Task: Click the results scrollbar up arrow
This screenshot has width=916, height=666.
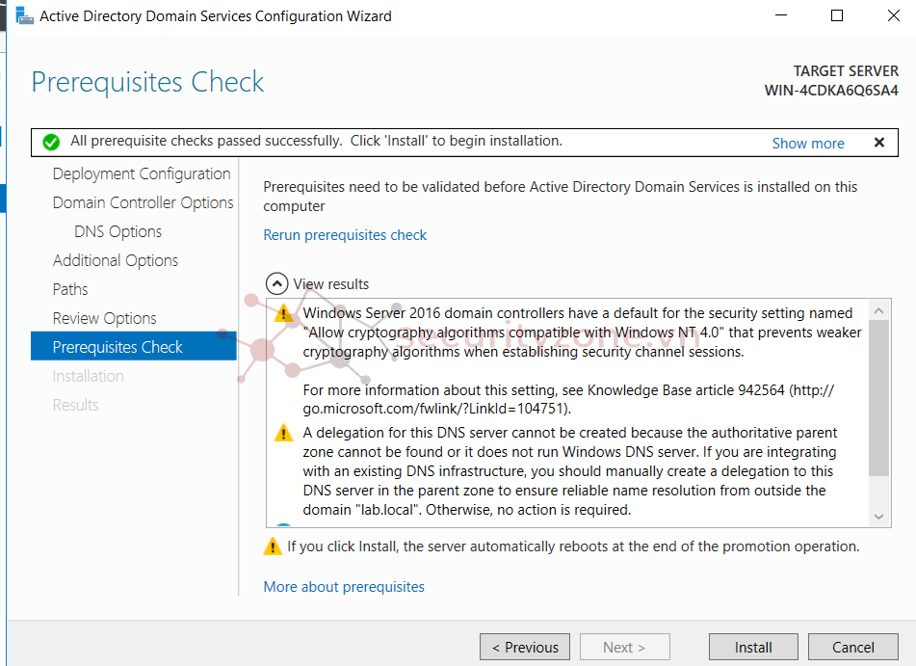Action: click(x=878, y=310)
